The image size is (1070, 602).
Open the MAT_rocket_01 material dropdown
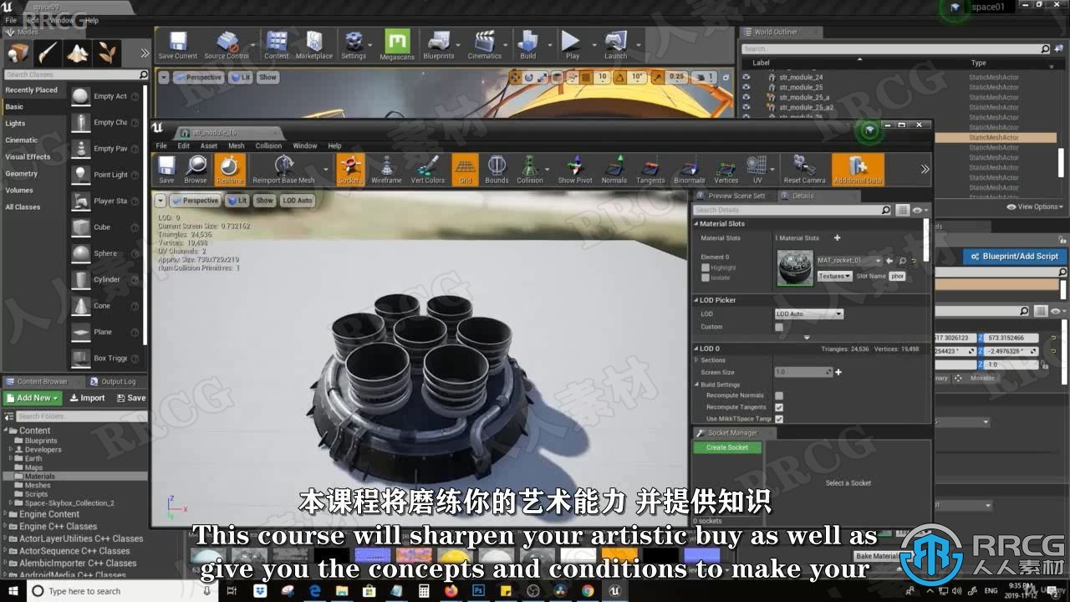pos(849,261)
